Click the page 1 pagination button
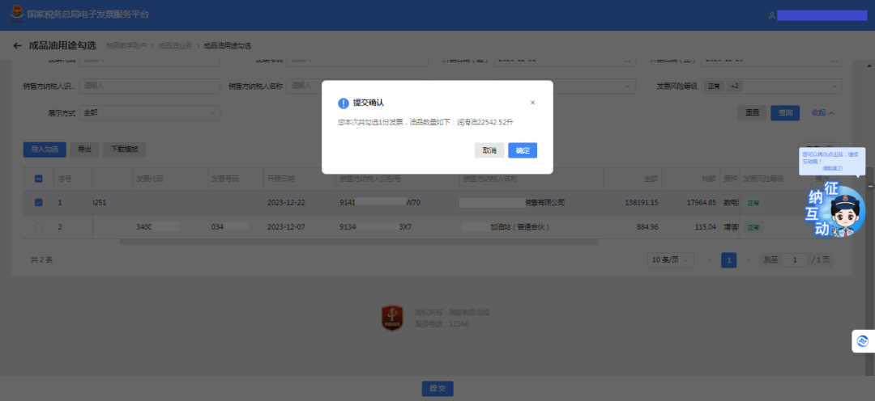875x401 pixels. tap(729, 260)
